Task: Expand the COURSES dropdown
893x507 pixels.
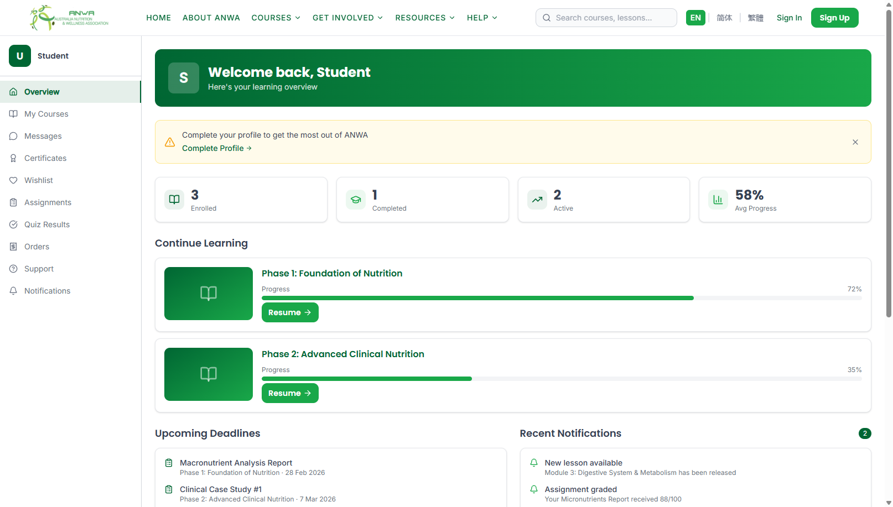Action: coord(276,18)
